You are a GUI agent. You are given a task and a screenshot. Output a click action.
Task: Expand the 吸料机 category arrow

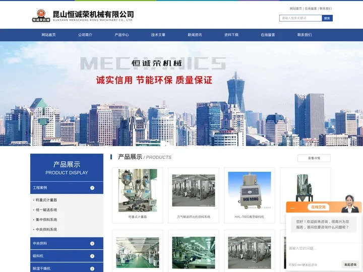[x=92, y=256]
